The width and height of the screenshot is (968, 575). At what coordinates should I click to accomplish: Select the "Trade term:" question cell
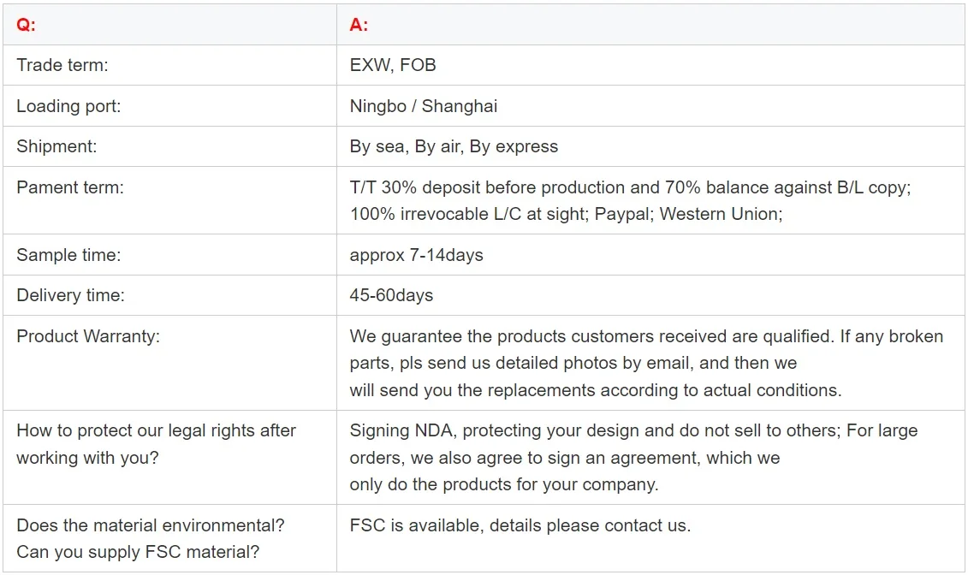62,65
